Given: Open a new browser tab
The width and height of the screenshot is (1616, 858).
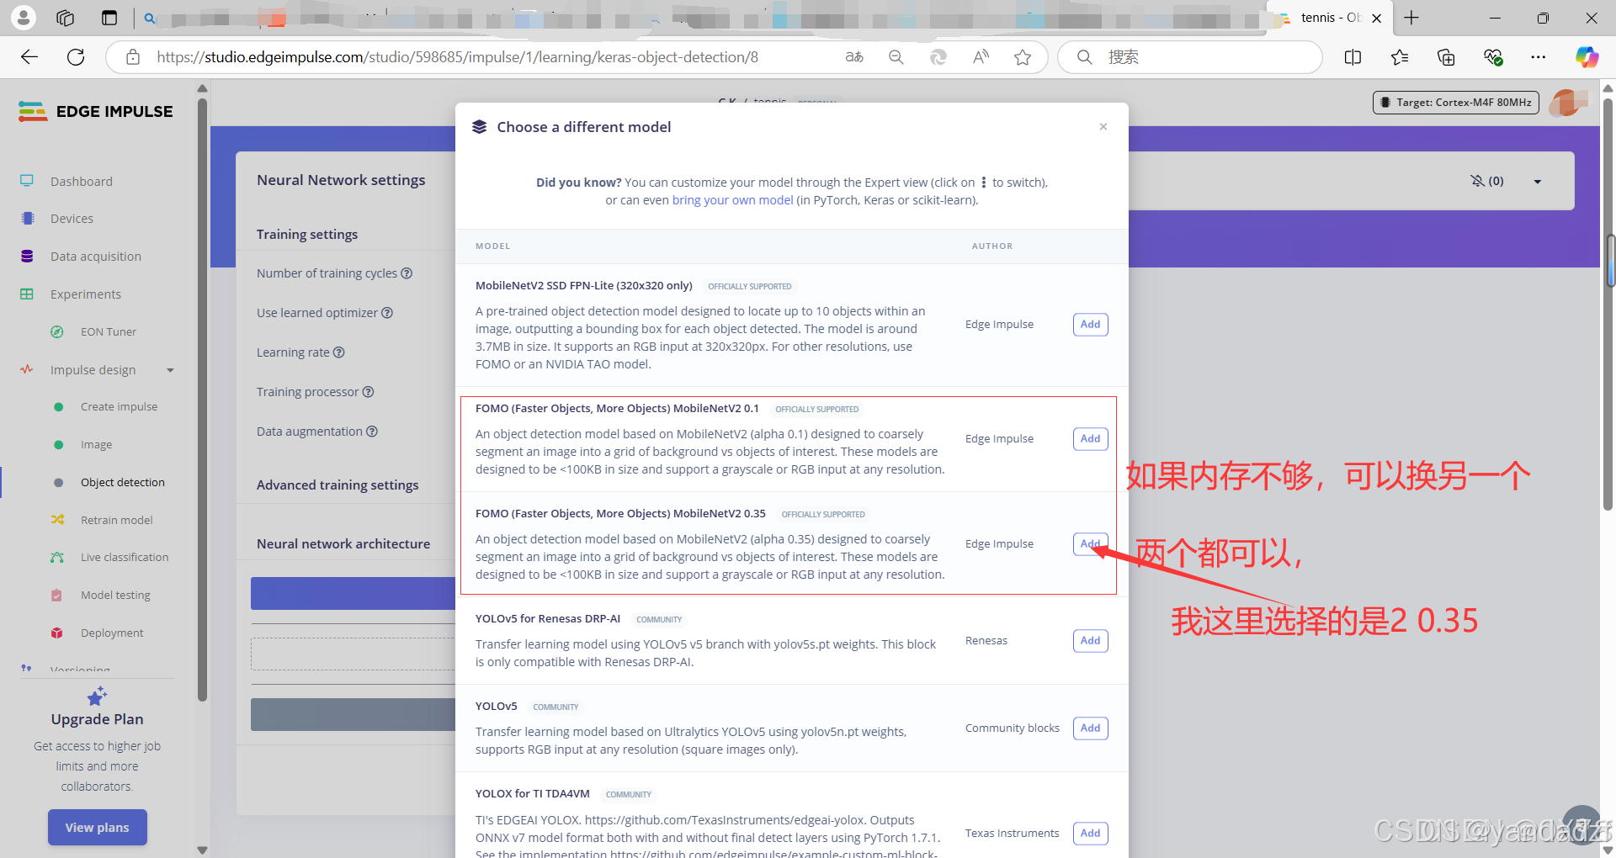Looking at the screenshot, I should tap(1411, 18).
